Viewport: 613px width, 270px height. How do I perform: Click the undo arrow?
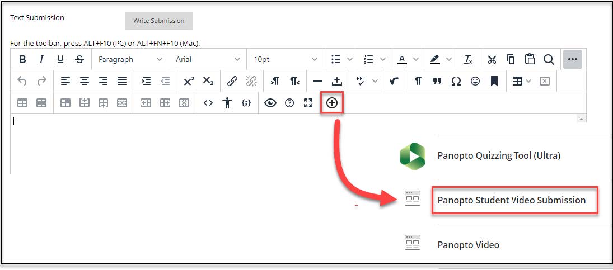(22, 81)
